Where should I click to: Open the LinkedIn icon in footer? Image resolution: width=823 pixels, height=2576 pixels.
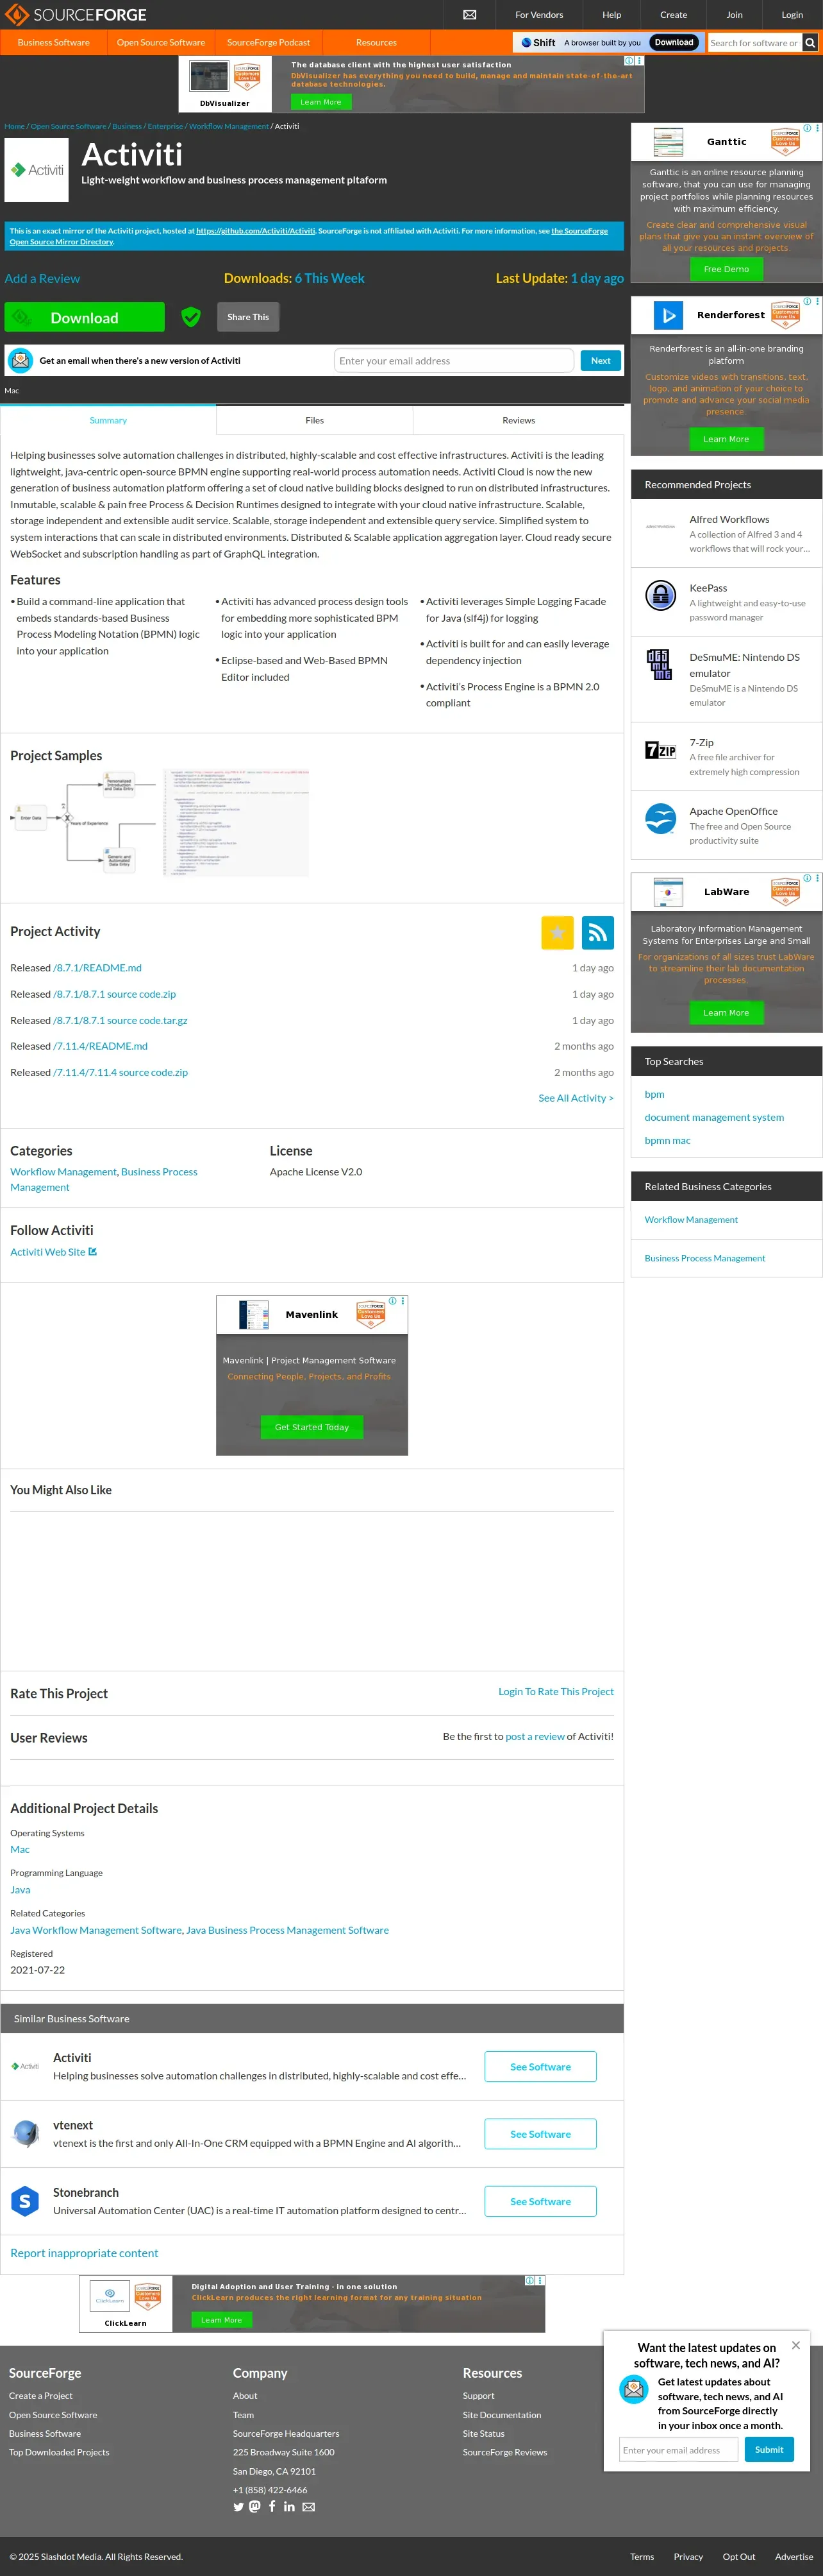click(x=288, y=2507)
